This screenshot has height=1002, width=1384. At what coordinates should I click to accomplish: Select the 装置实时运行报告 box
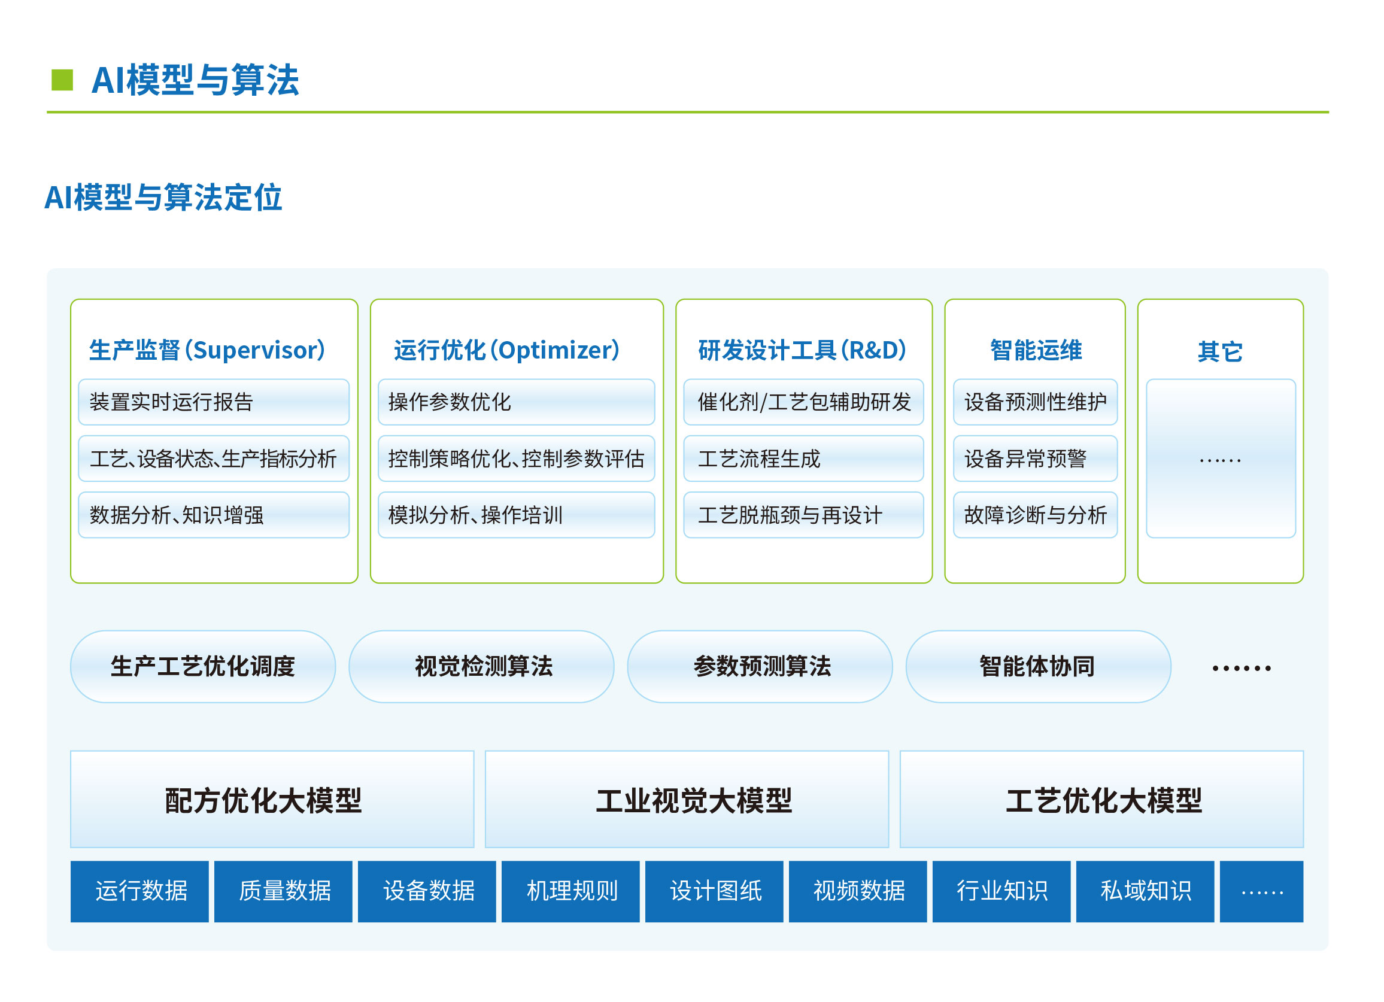(214, 403)
